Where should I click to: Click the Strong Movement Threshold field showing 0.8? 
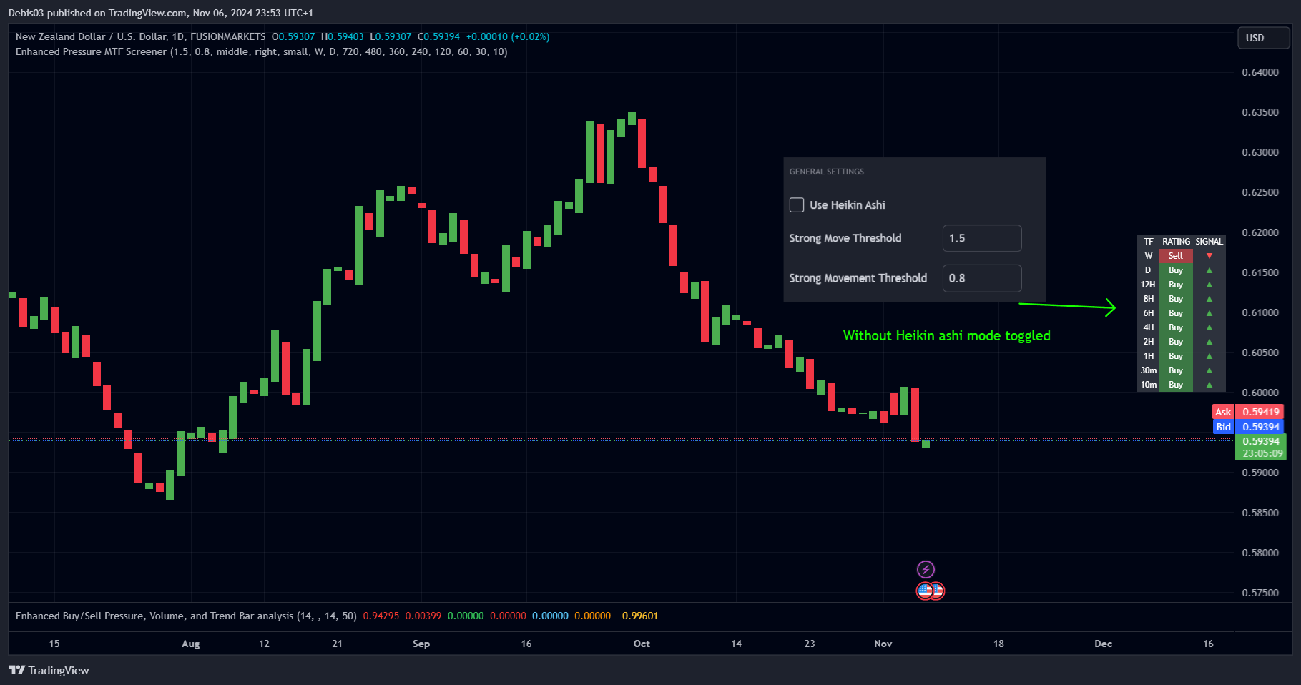click(982, 278)
